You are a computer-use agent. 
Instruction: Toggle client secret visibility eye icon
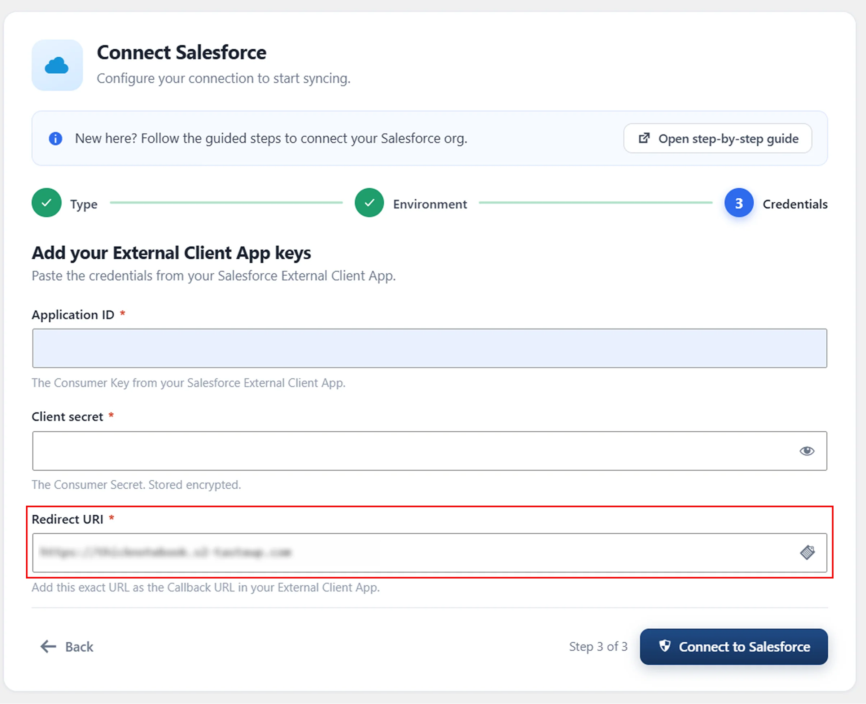click(x=807, y=451)
